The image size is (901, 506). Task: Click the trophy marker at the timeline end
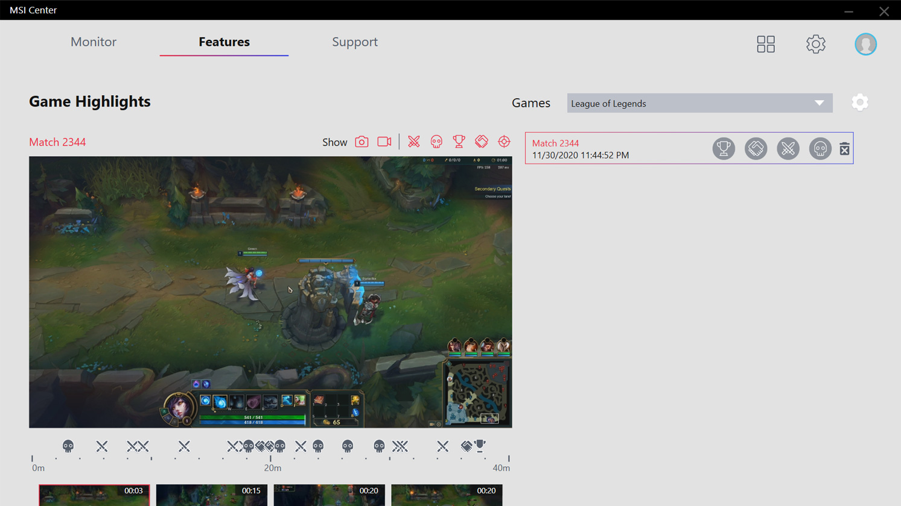[x=480, y=446]
